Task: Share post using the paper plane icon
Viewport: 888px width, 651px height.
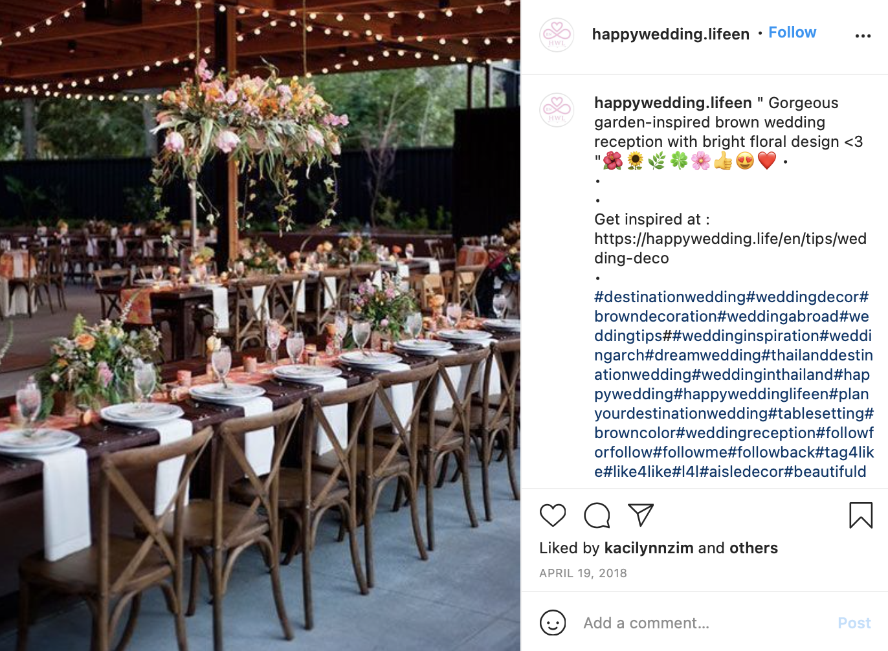Action: (641, 514)
